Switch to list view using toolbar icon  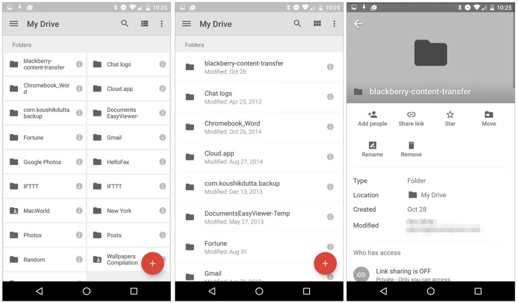tap(145, 24)
